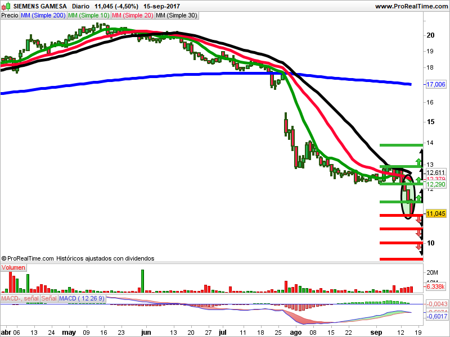Click the "Diario" timeframe text

point(80,6)
